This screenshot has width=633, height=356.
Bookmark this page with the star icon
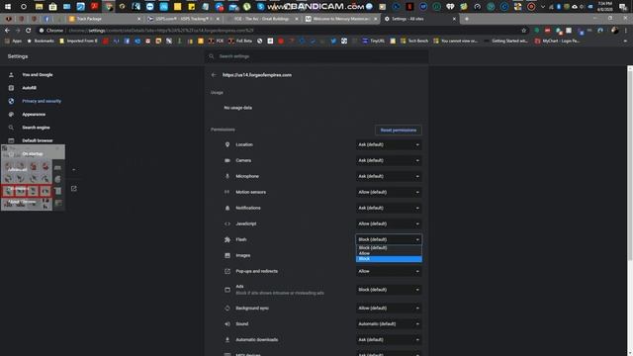tap(524, 31)
